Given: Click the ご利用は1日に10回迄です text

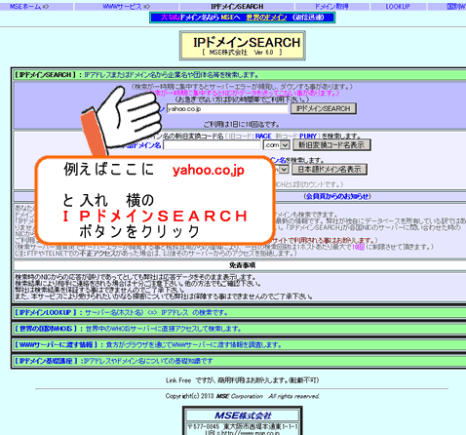Looking at the screenshot, I should tap(242, 125).
